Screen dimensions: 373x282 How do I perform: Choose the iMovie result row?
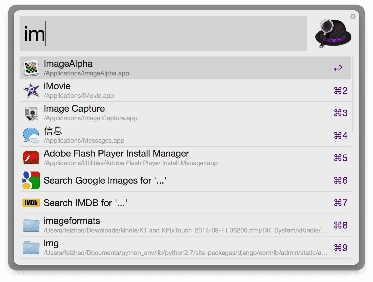coord(184,90)
